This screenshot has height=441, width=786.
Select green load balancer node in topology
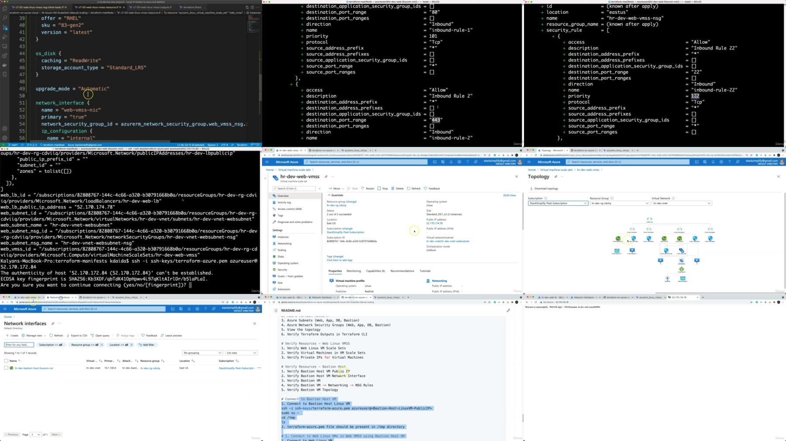(682, 269)
